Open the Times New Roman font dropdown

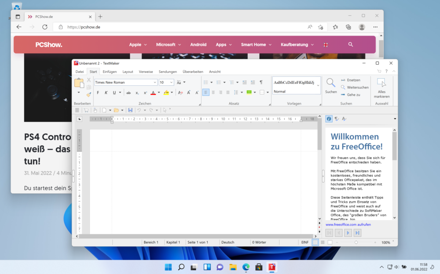(x=154, y=83)
